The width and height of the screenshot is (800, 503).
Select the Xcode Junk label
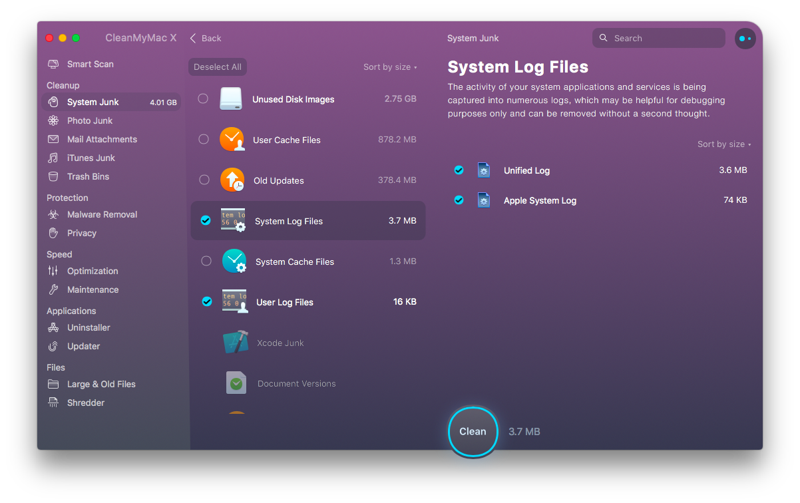pyautogui.click(x=280, y=343)
